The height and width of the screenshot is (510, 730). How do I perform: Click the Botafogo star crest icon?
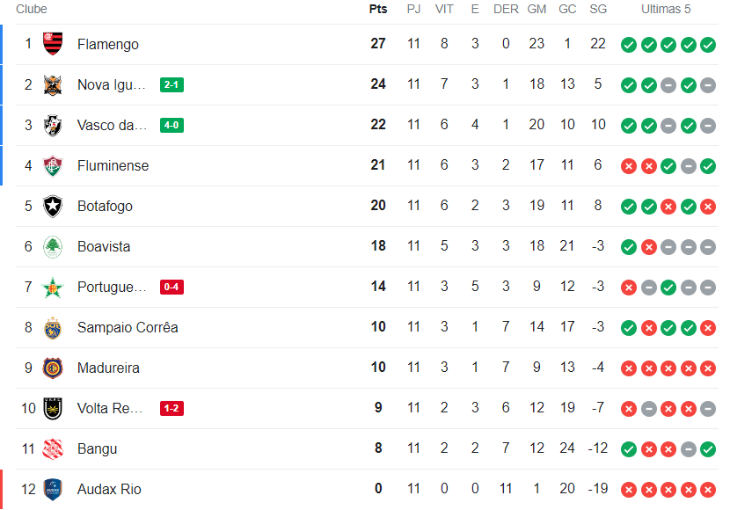click(53, 206)
